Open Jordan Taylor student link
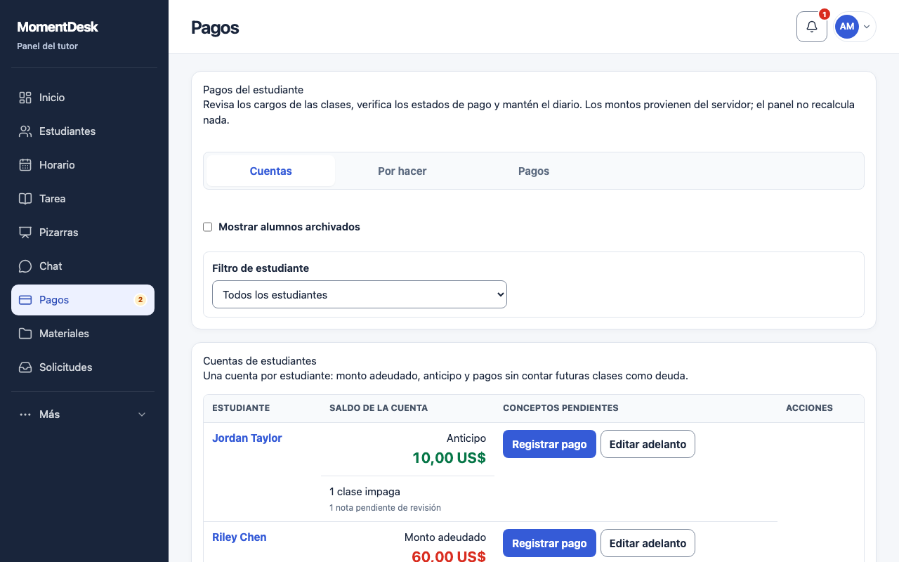Screen dimensions: 899x562 click(247, 438)
